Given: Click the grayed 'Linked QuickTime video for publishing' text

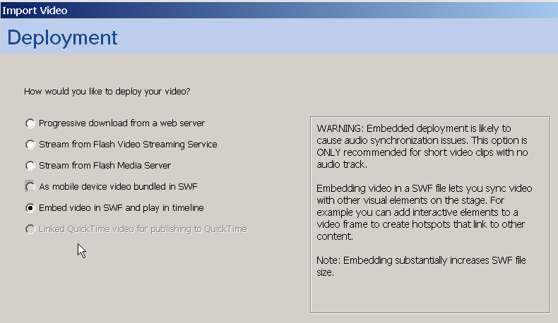Looking at the screenshot, I should click(143, 229).
